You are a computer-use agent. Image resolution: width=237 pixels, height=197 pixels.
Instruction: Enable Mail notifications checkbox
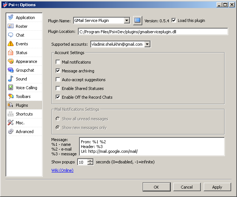58,62
